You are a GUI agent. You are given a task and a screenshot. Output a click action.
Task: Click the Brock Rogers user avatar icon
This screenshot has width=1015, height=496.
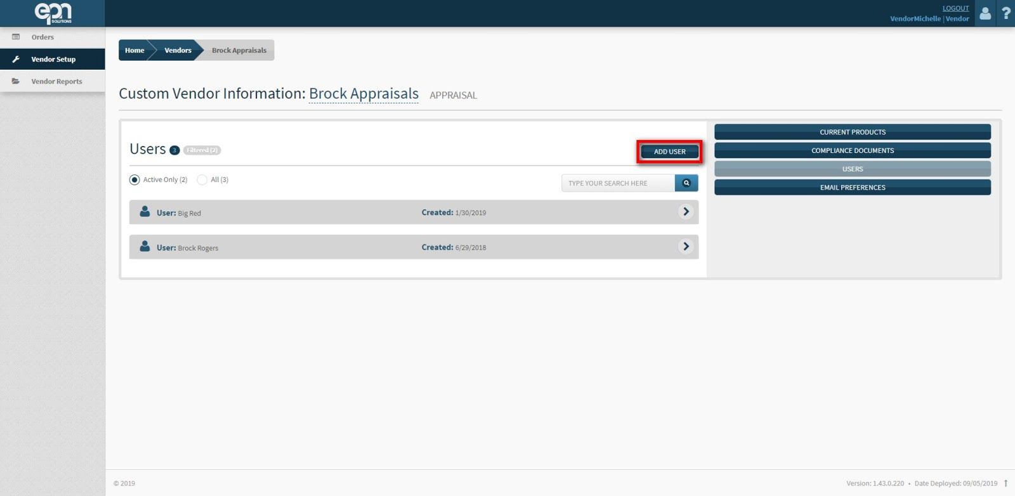[145, 246]
